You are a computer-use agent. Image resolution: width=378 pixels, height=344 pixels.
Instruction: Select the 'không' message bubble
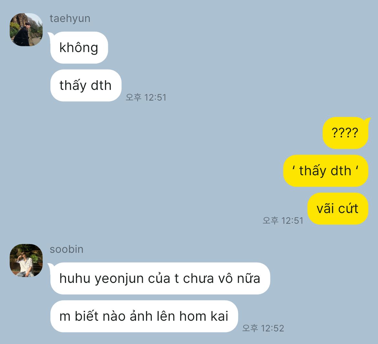click(79, 48)
